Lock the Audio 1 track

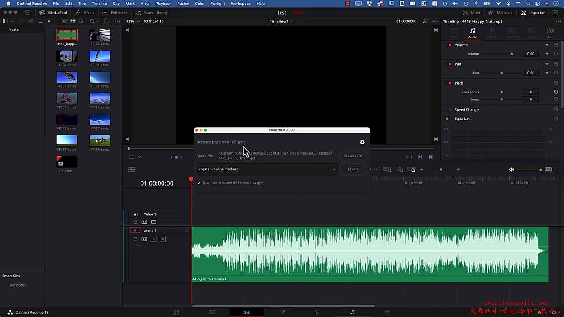(x=135, y=239)
